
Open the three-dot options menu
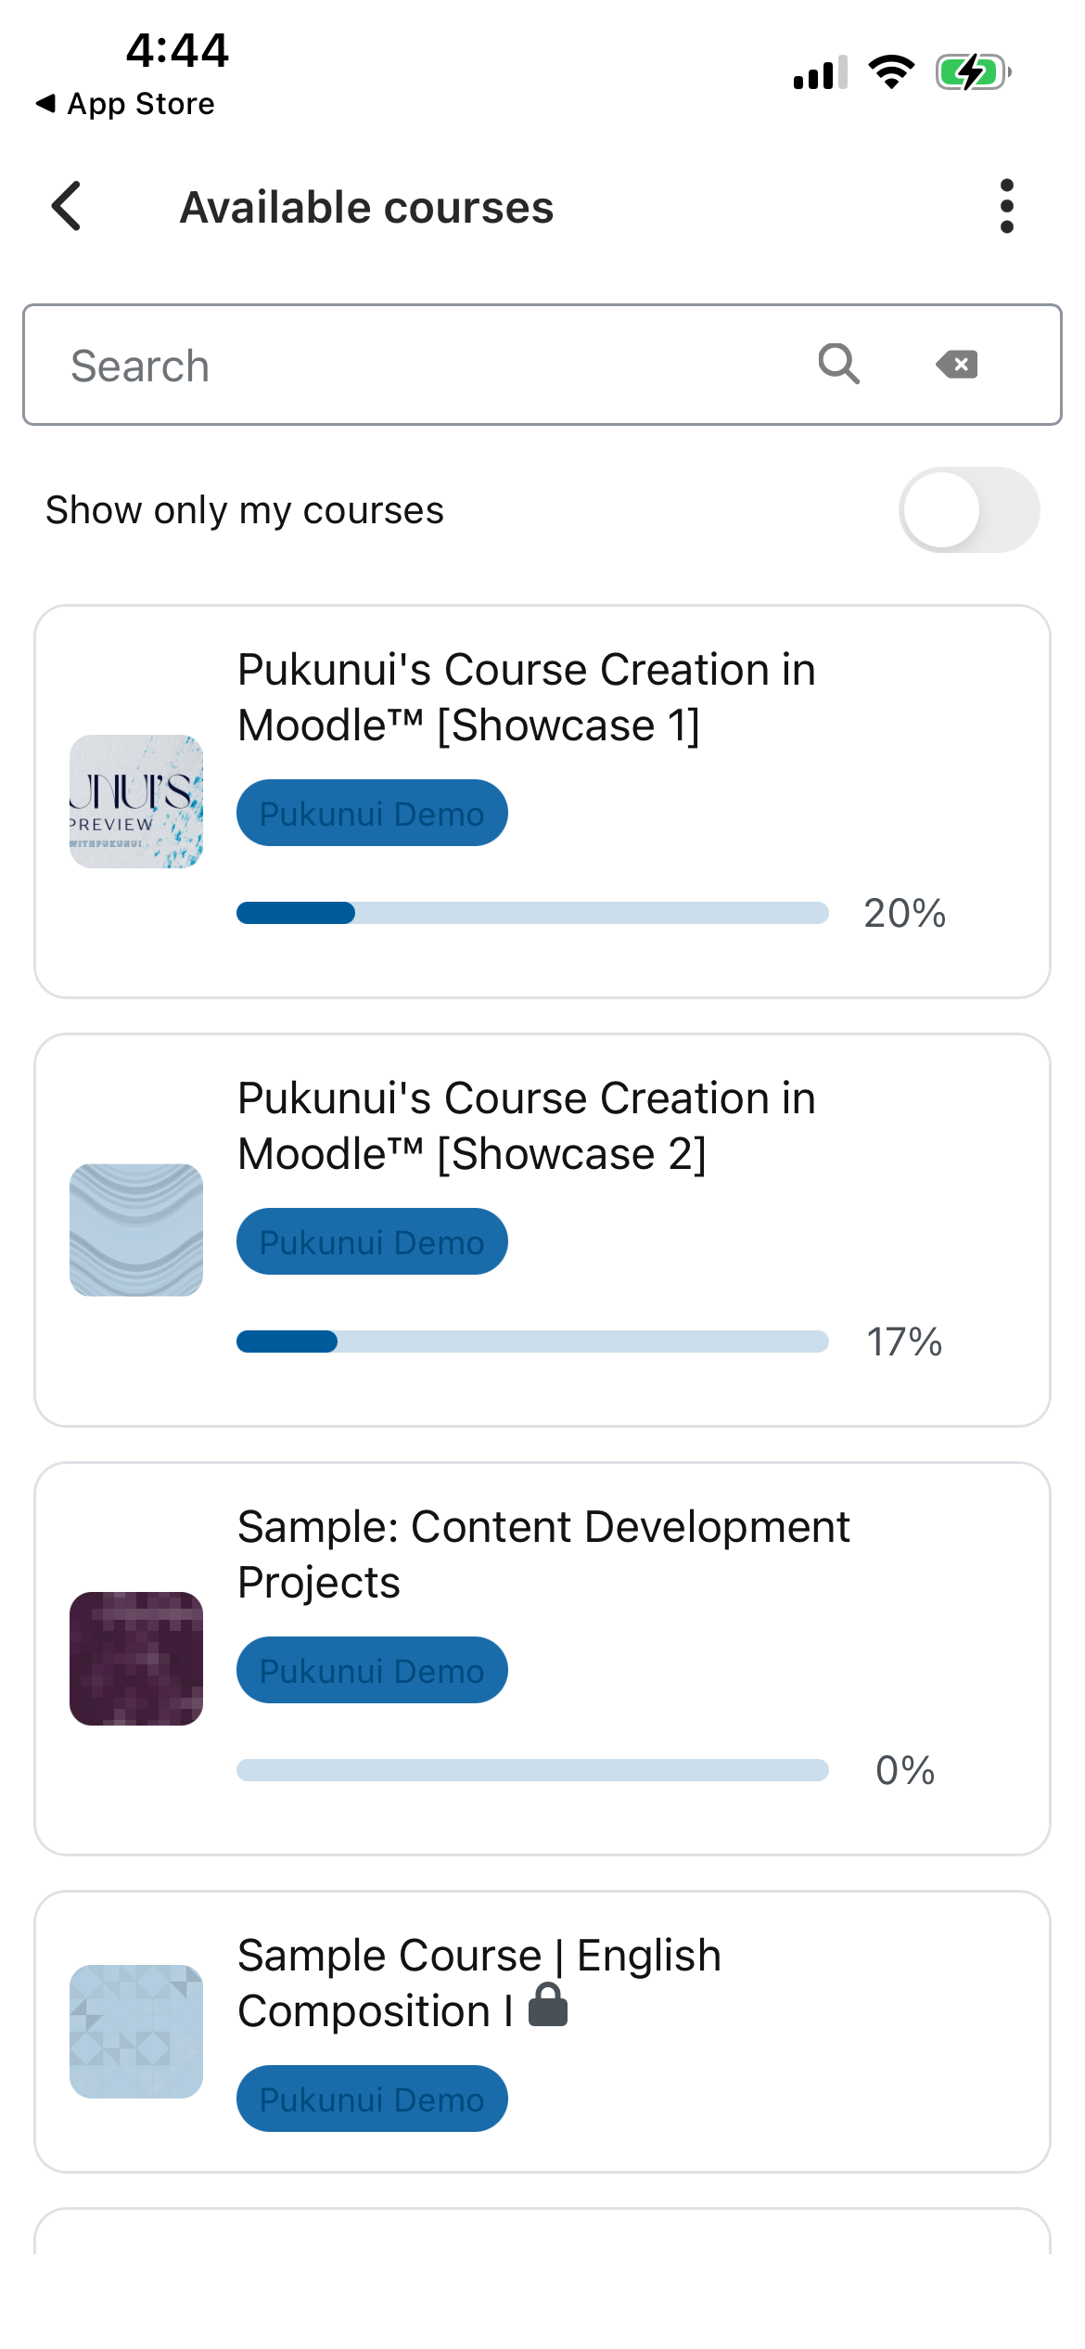click(x=1006, y=206)
